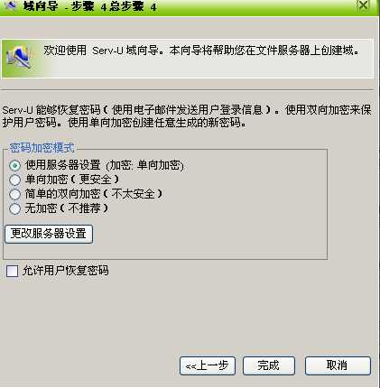Viewport: 380px width, 388px height.
Task: Click the domain wizard banner icon
Action: pyautogui.click(x=18, y=58)
